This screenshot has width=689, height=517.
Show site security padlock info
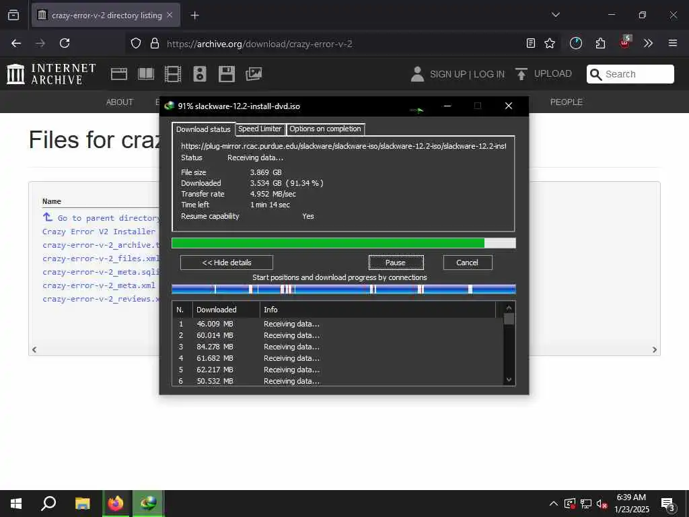pyautogui.click(x=154, y=44)
